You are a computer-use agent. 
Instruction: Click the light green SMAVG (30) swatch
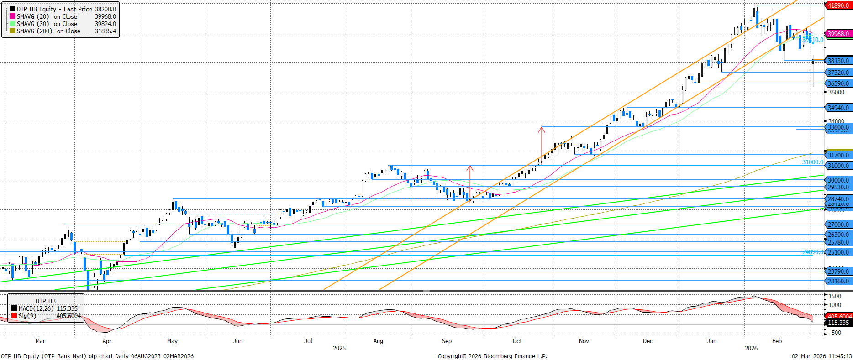tap(12, 24)
